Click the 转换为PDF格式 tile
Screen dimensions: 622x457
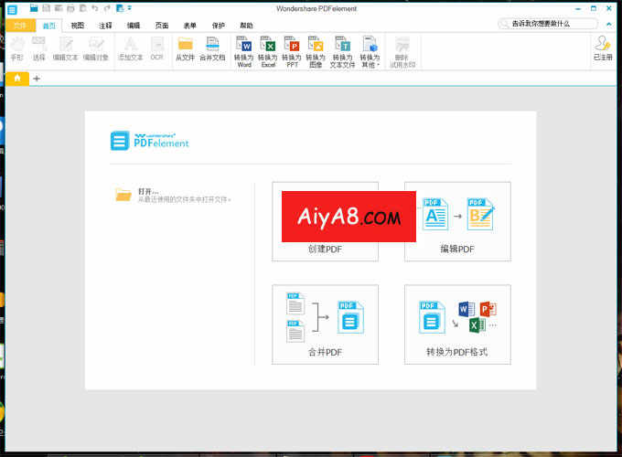click(457, 324)
